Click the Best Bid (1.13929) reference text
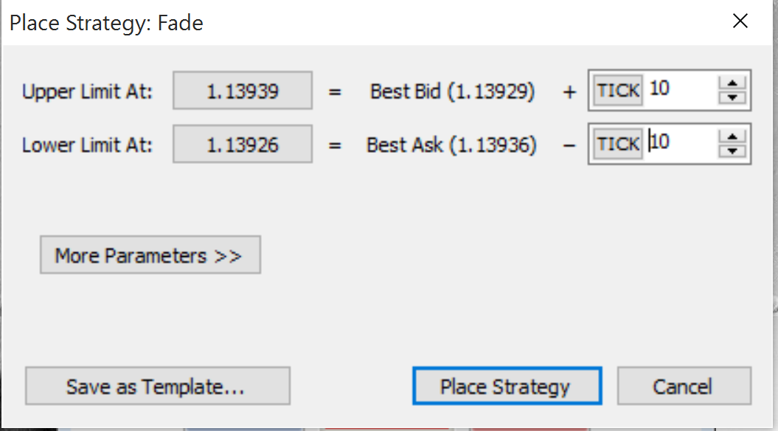The height and width of the screenshot is (431, 778). coord(453,92)
